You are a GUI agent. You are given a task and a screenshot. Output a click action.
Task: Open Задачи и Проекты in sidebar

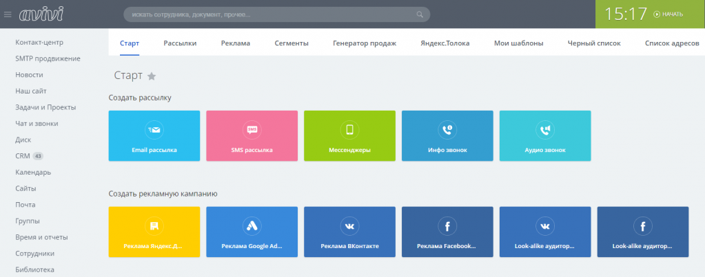45,108
